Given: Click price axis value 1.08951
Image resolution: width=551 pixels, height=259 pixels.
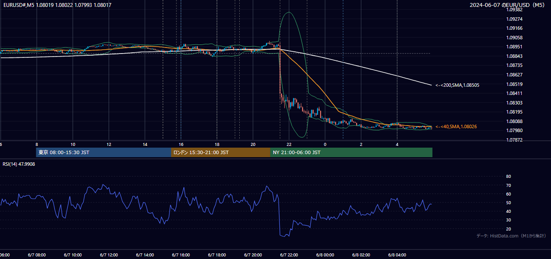Looking at the screenshot, I should pyautogui.click(x=514, y=47).
